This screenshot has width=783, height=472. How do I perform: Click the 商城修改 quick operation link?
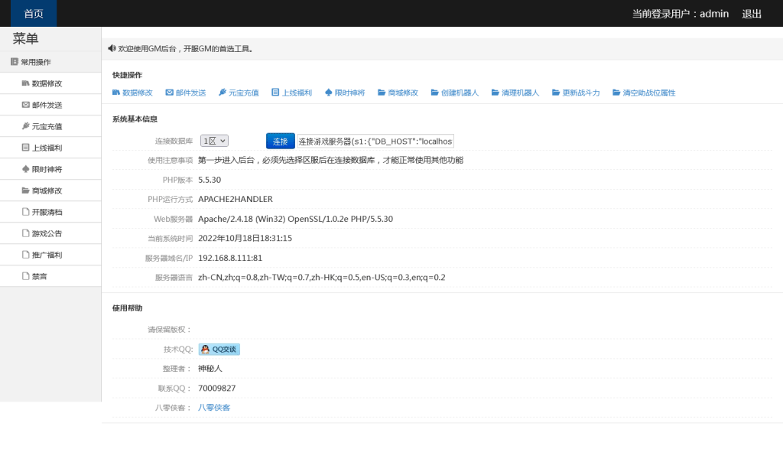(398, 93)
